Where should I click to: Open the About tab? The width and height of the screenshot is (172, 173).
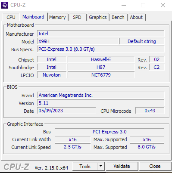coord(136,17)
